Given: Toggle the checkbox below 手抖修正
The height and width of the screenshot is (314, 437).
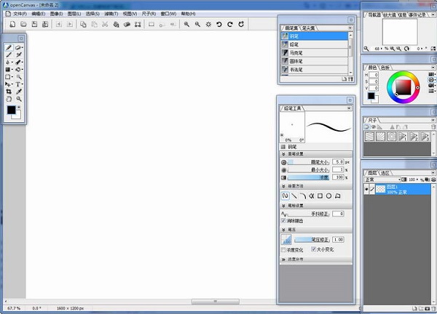Looking at the screenshot, I should (x=283, y=221).
